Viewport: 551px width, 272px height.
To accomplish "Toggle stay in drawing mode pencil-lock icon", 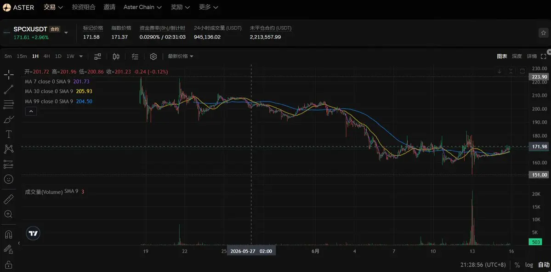I will coord(8,249).
